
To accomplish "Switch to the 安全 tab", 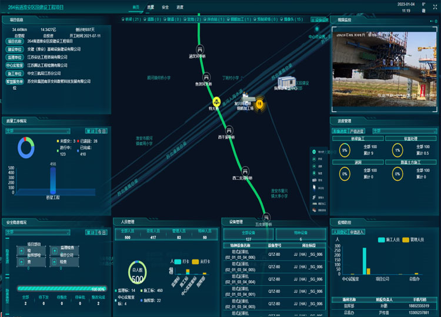I will [x=165, y=7].
